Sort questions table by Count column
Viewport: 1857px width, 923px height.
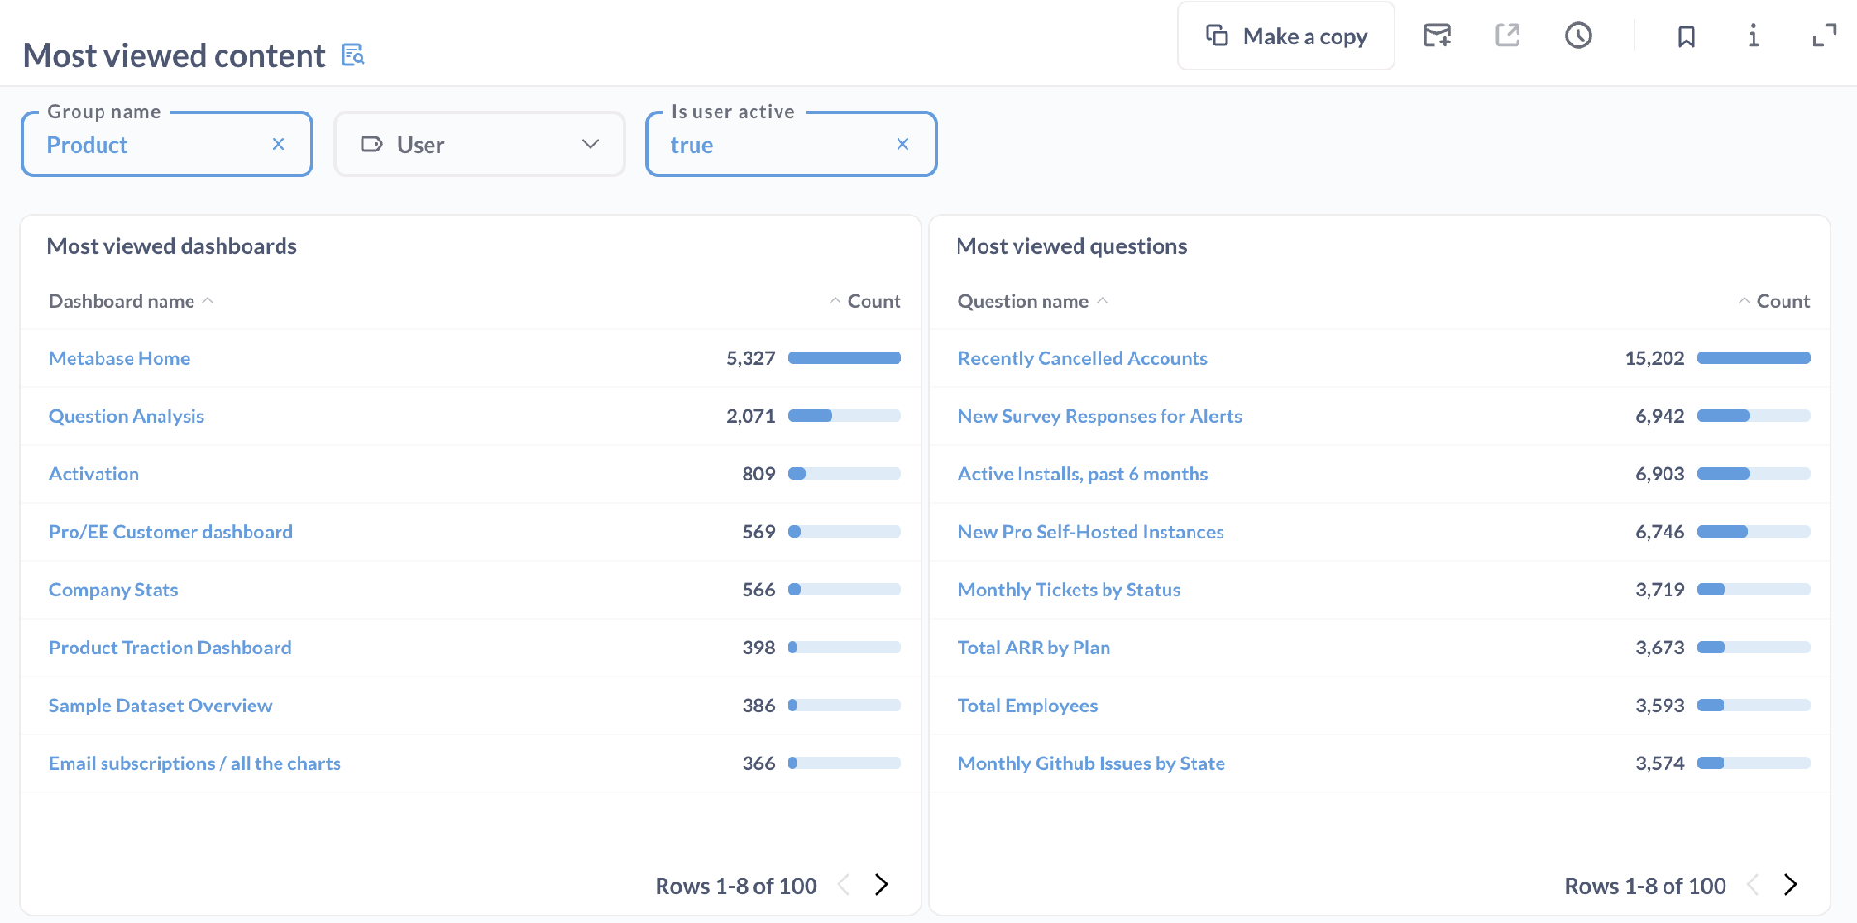click(1774, 302)
